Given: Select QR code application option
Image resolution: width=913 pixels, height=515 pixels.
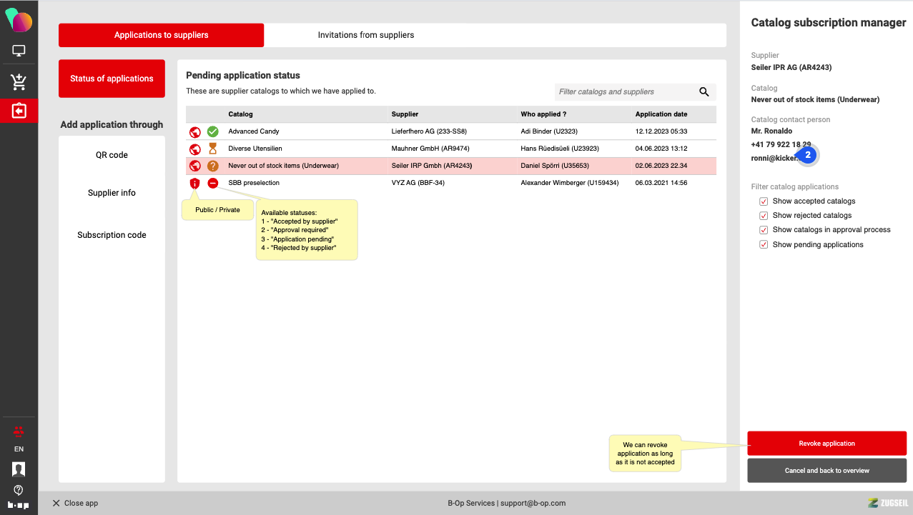Looking at the screenshot, I should (112, 155).
